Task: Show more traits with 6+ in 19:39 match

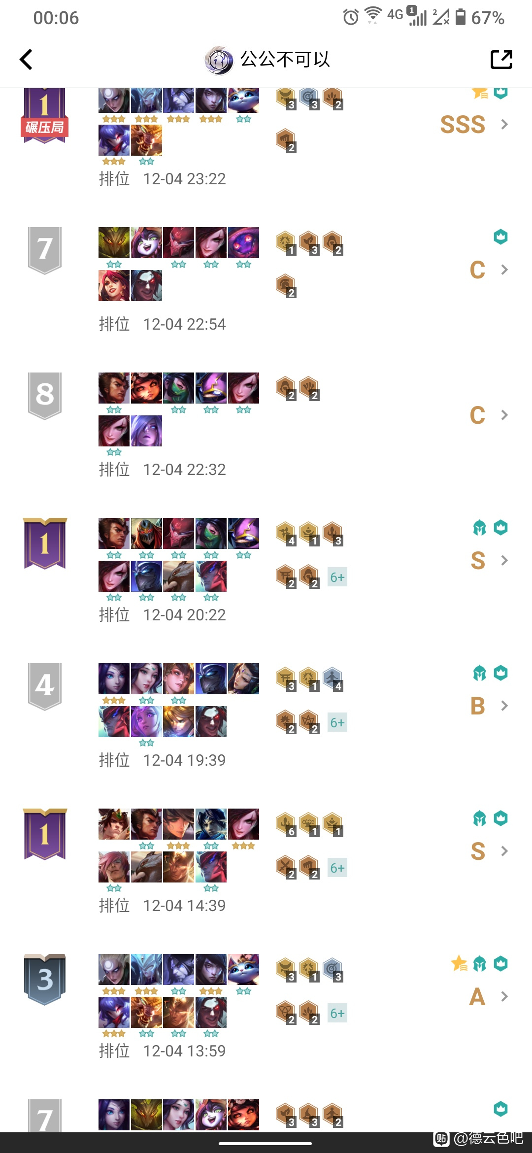Action: coord(337,722)
